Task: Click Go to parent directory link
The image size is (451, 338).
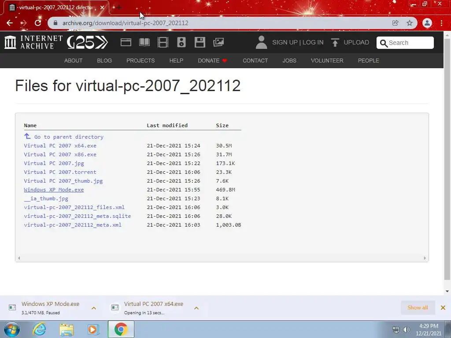Action: tap(69, 137)
